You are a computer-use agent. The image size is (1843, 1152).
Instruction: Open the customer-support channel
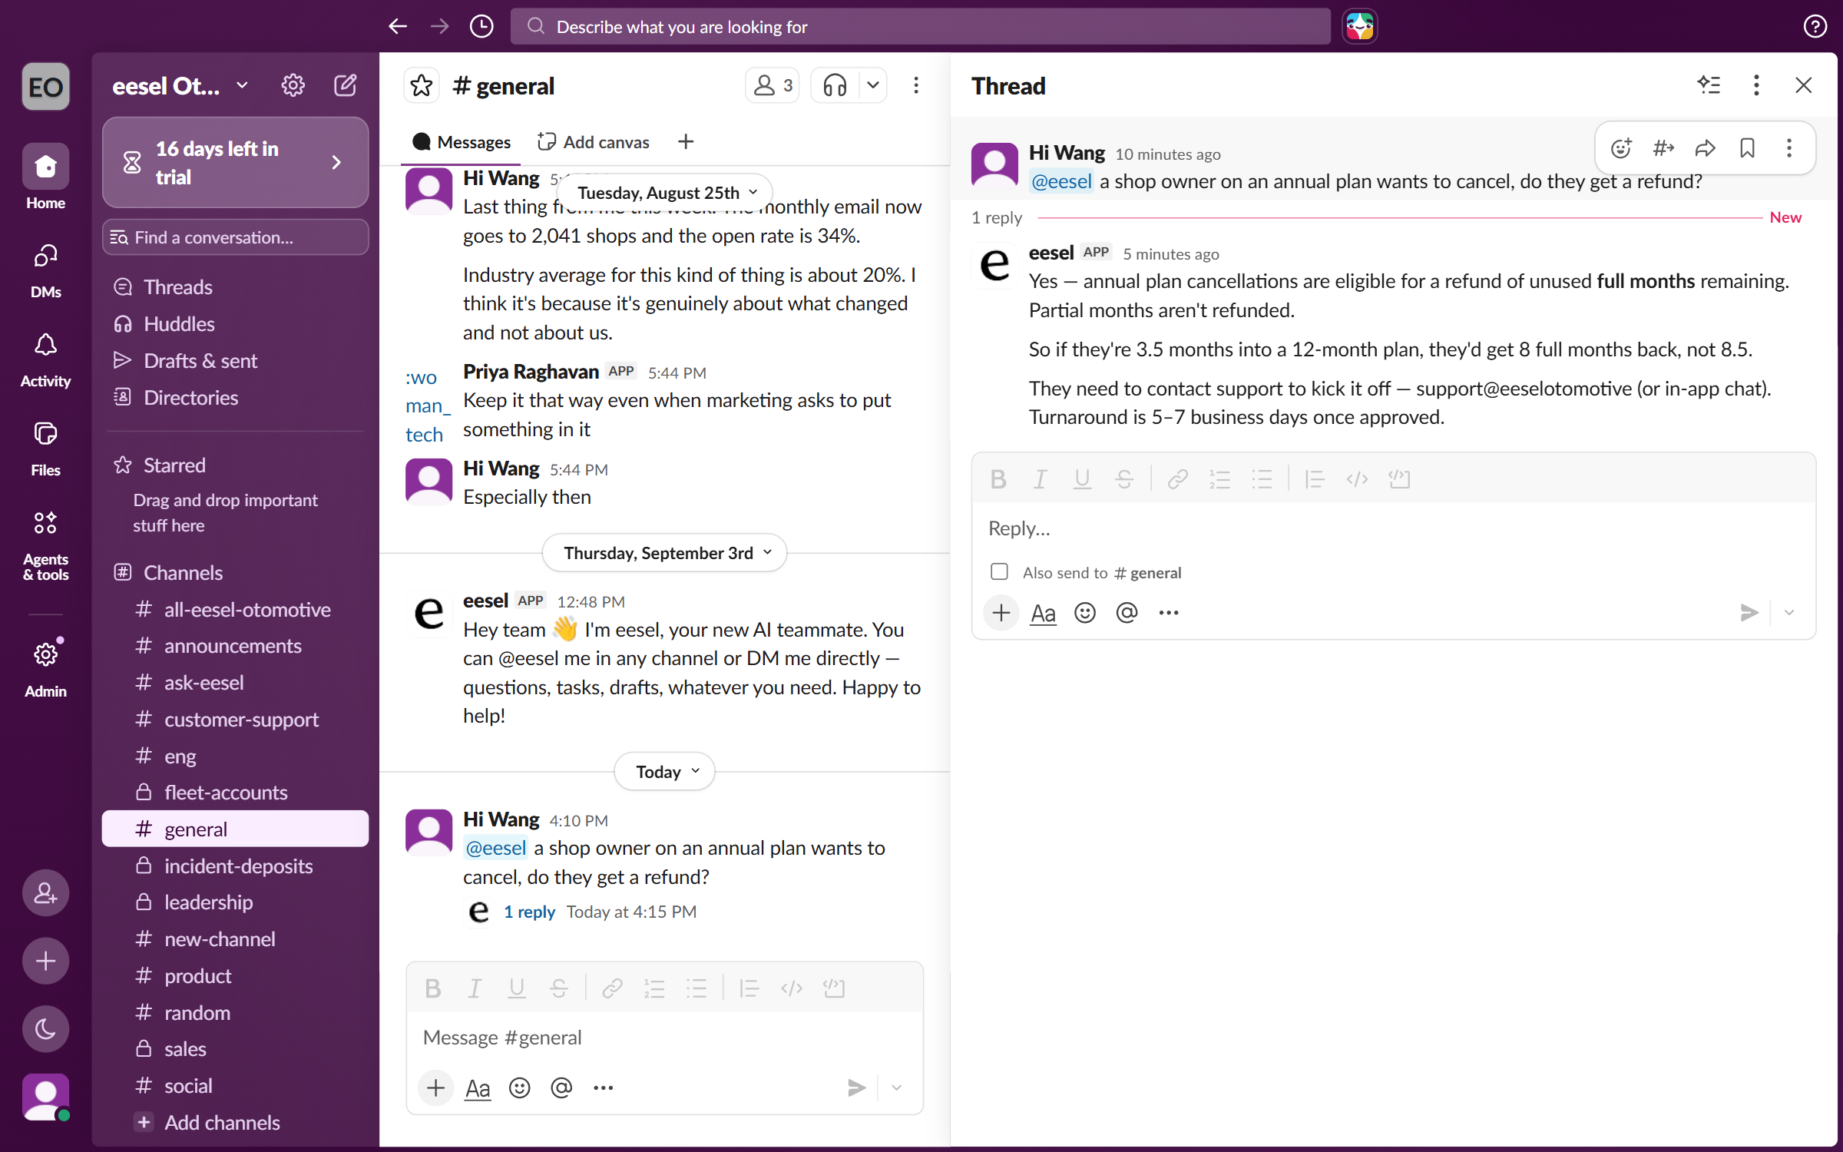pyautogui.click(x=235, y=720)
